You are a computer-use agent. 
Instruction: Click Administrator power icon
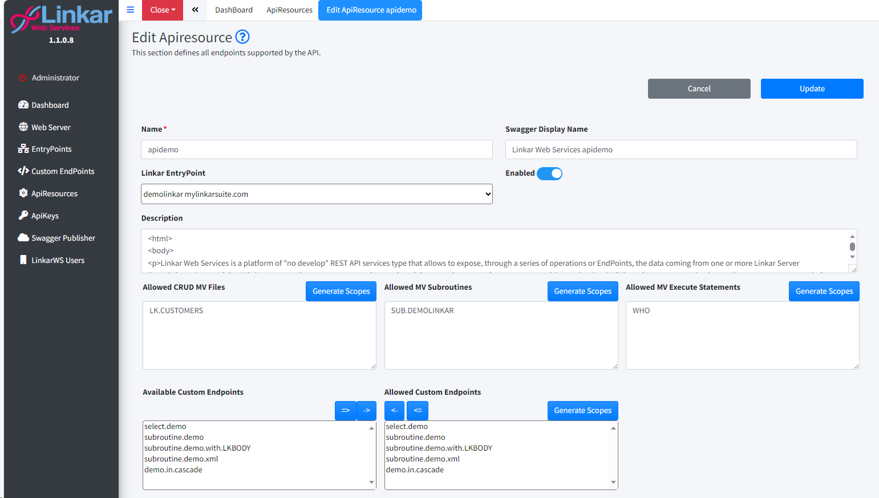coord(23,78)
